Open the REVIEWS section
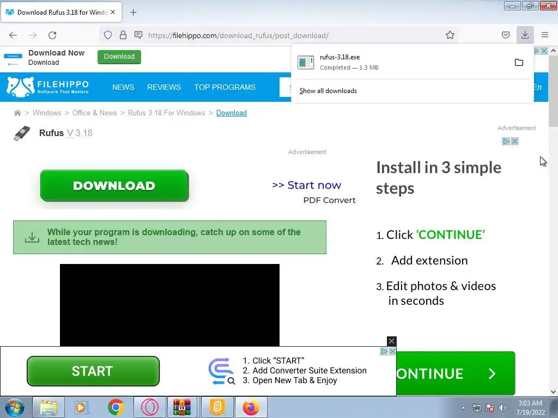This screenshot has height=418, width=558. pos(164,87)
